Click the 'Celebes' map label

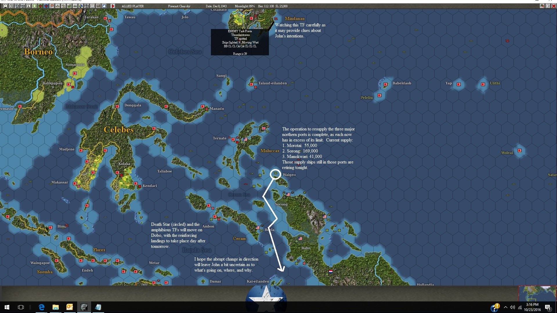(x=119, y=130)
